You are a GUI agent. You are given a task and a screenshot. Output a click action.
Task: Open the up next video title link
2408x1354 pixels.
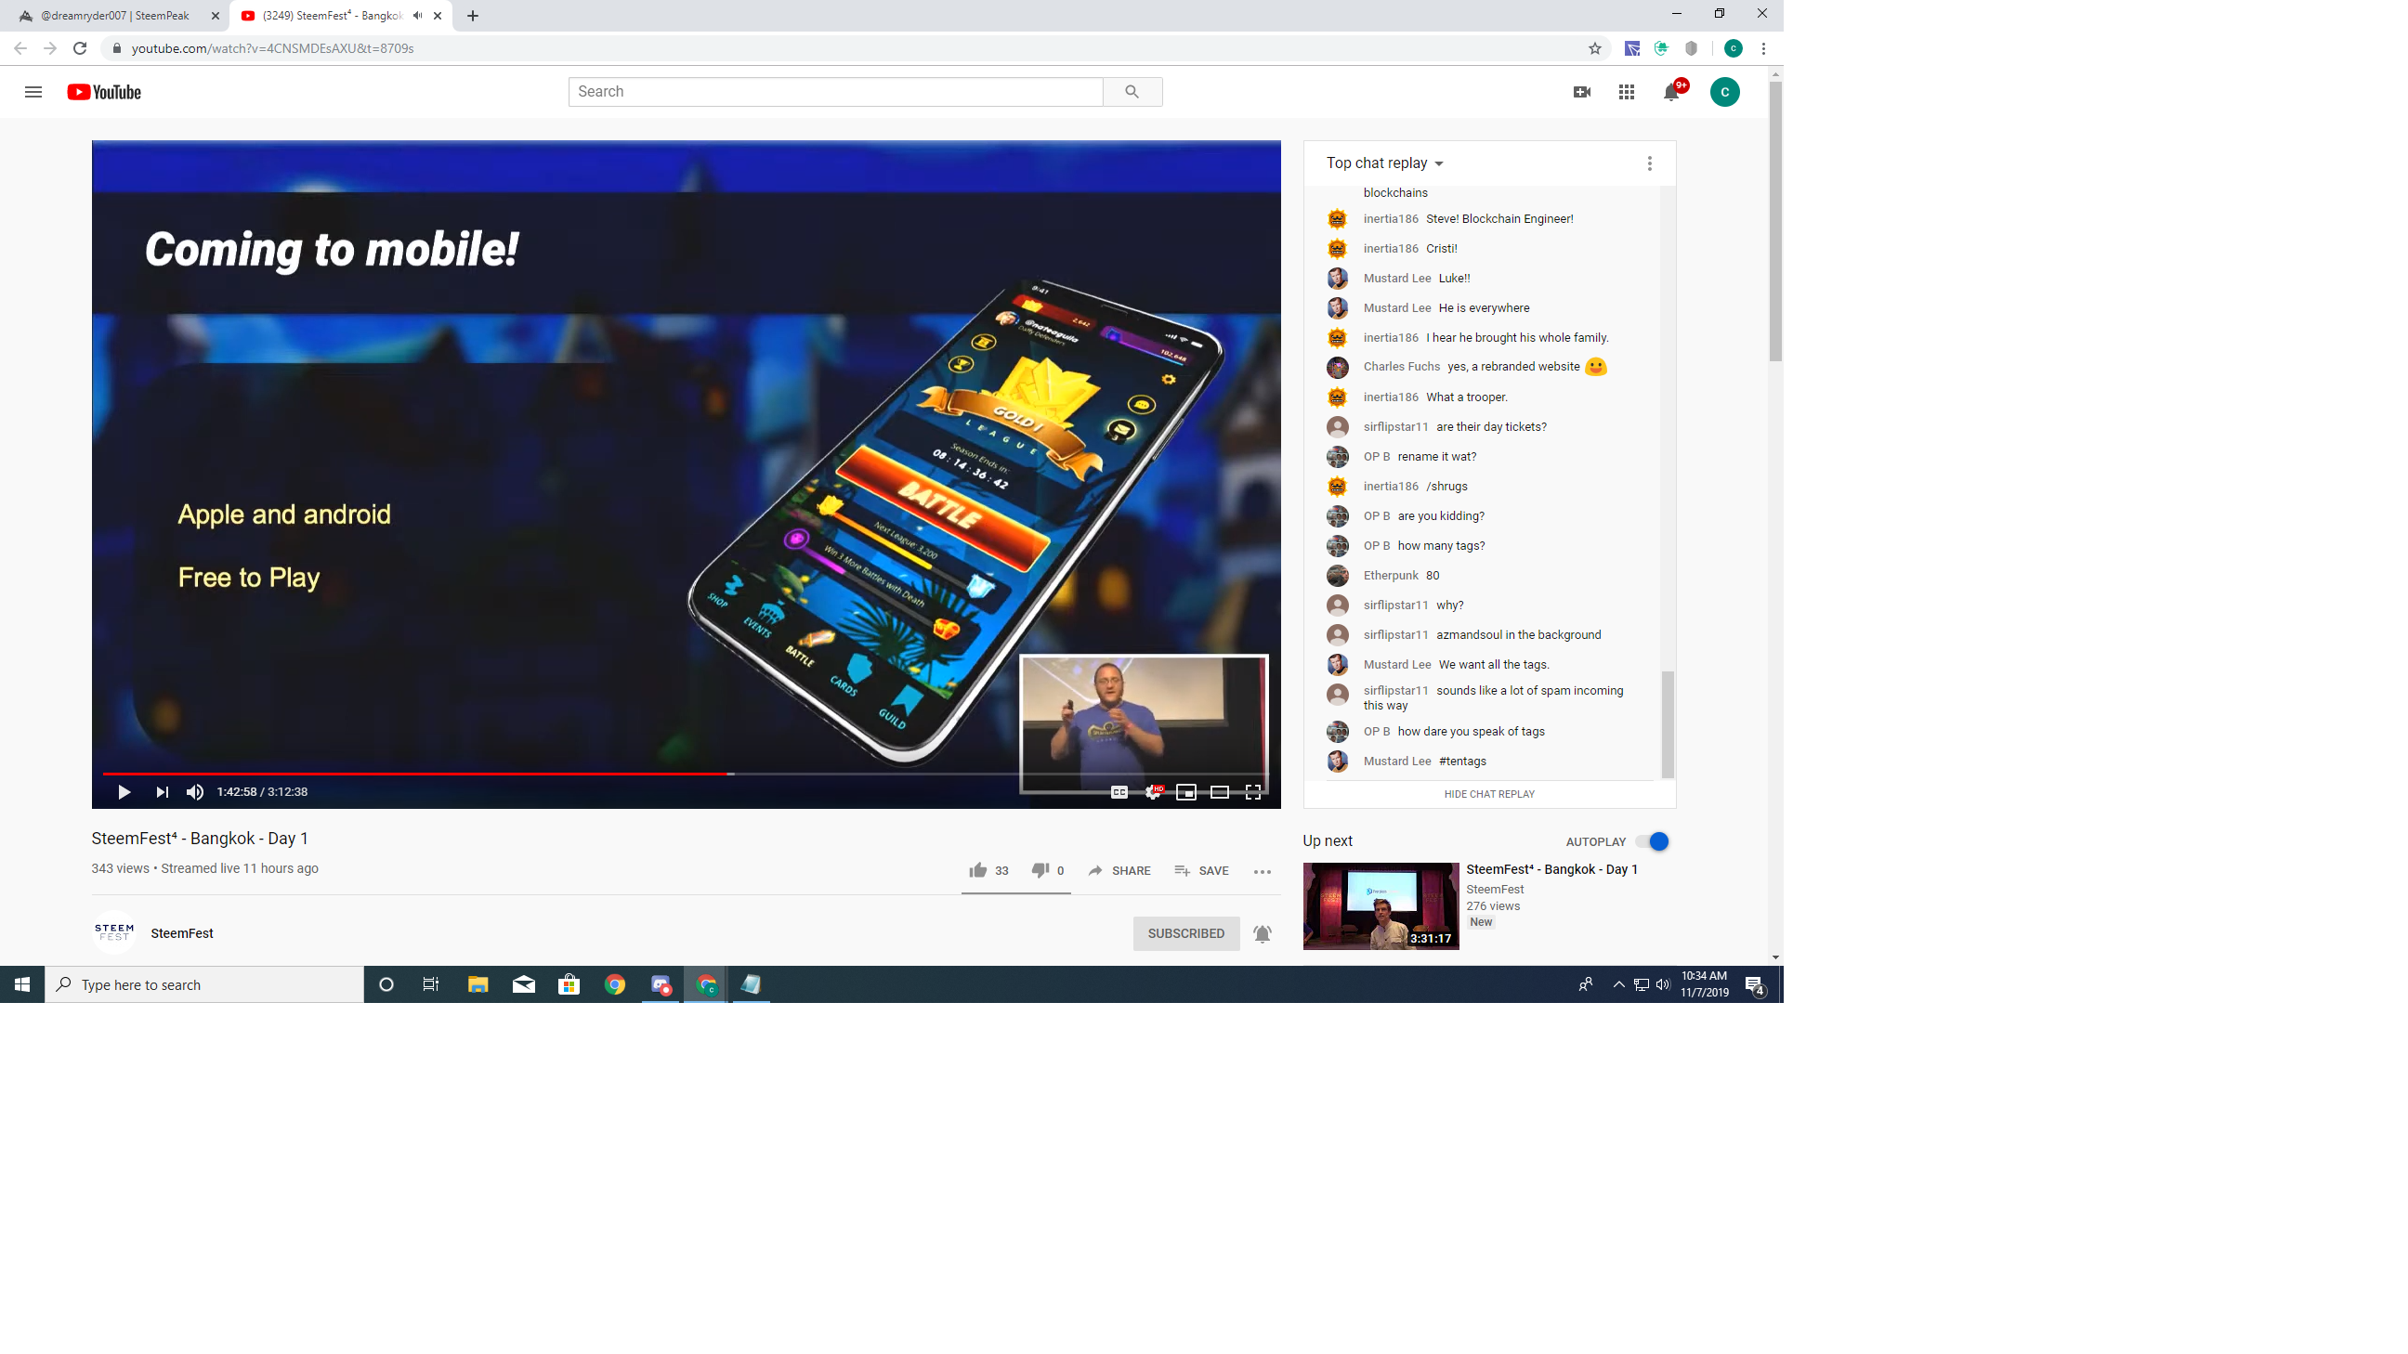(1551, 869)
